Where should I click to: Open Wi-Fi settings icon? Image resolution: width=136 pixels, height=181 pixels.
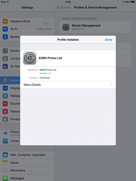coord(5,29)
